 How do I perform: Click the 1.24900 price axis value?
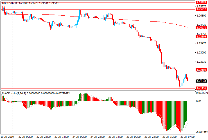(x=202, y=16)
